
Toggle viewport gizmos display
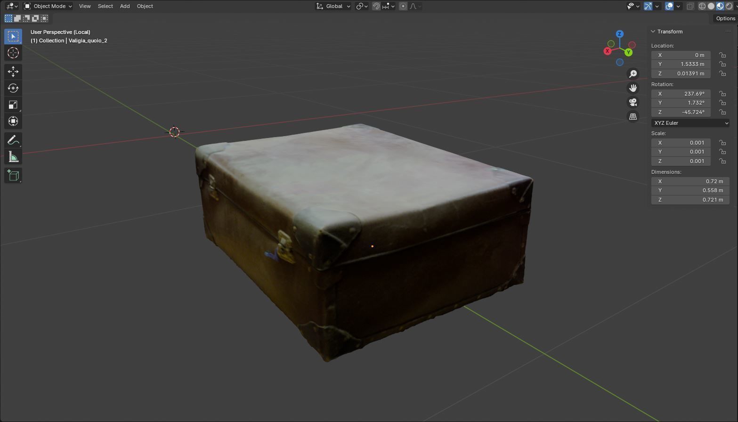648,6
